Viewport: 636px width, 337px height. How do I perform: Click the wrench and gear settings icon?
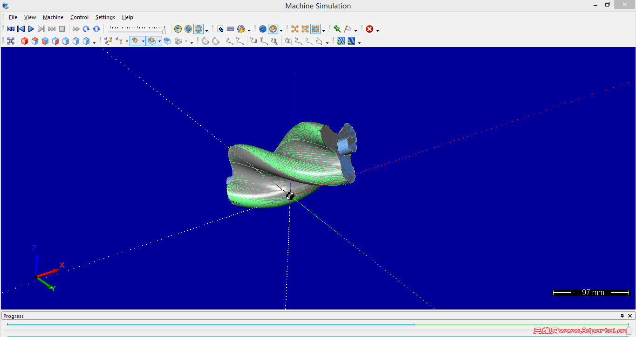(x=241, y=29)
